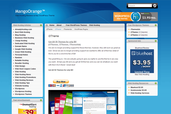
Task: Open the About menu item
Action: pyautogui.click(x=59, y=25)
